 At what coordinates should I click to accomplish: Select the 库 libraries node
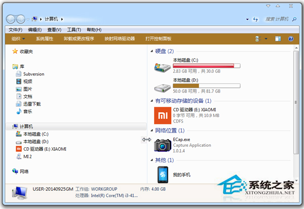[x=18, y=67]
